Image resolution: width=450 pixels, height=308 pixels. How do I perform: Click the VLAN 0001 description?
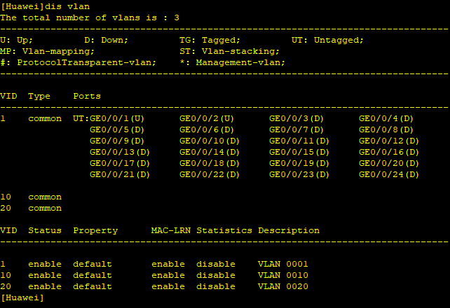283,264
